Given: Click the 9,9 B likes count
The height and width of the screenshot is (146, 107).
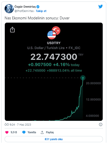Looking at the screenshot, I should point(14,132).
